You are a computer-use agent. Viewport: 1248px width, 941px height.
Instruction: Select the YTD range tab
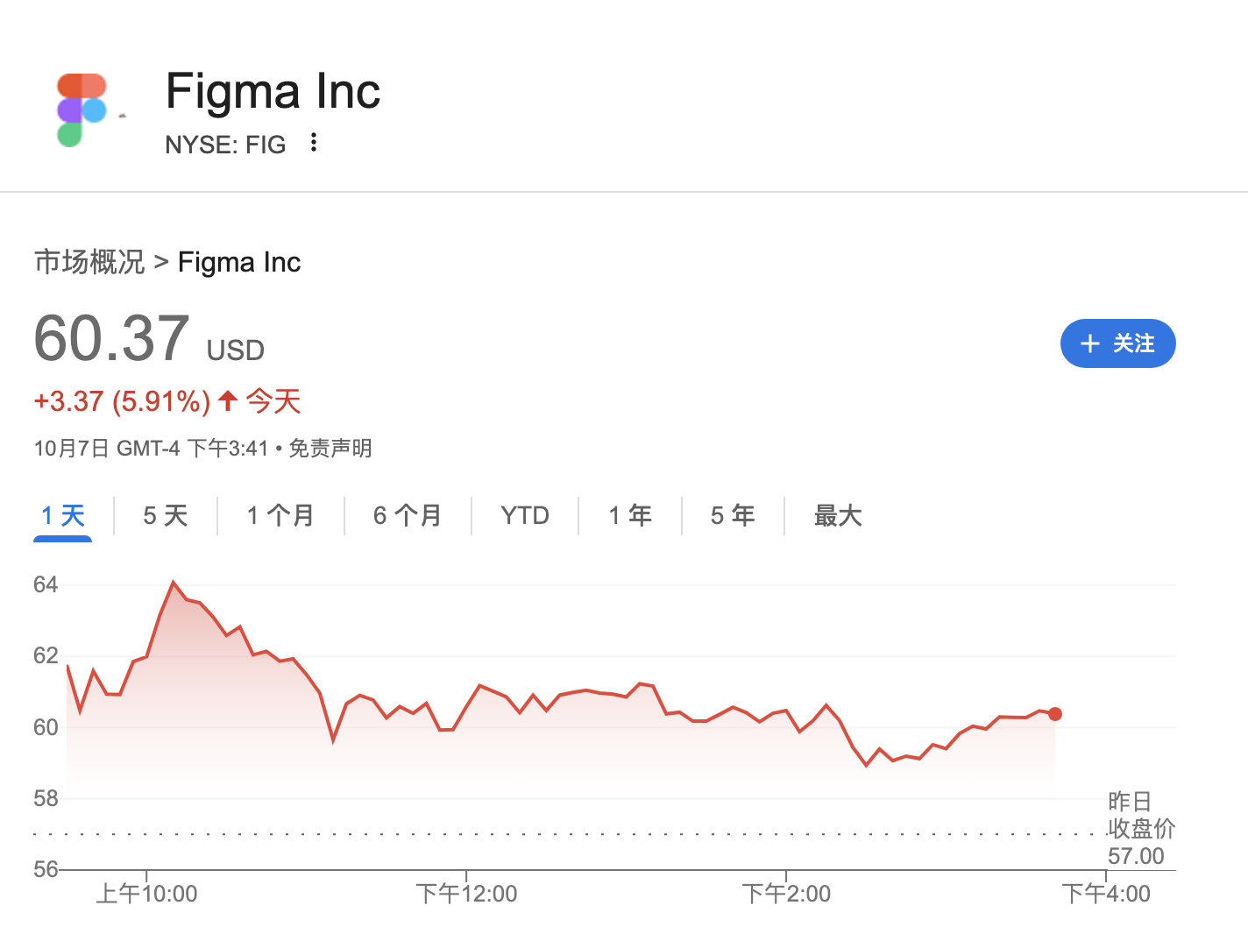click(x=525, y=515)
